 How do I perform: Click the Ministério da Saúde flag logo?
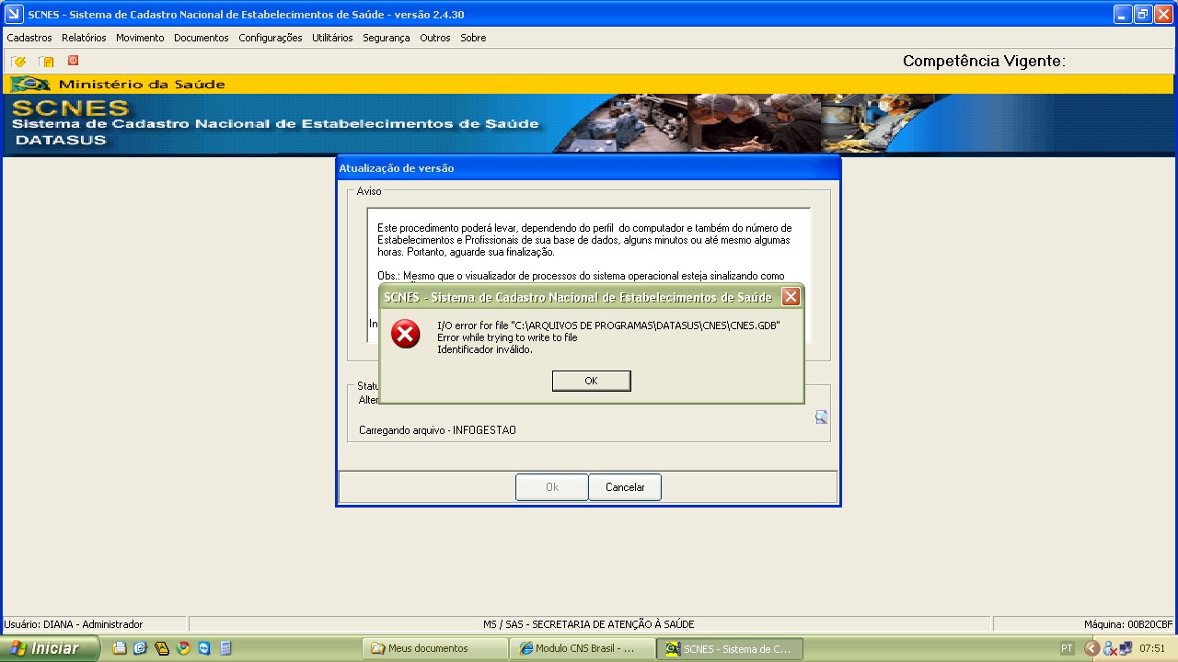29,84
